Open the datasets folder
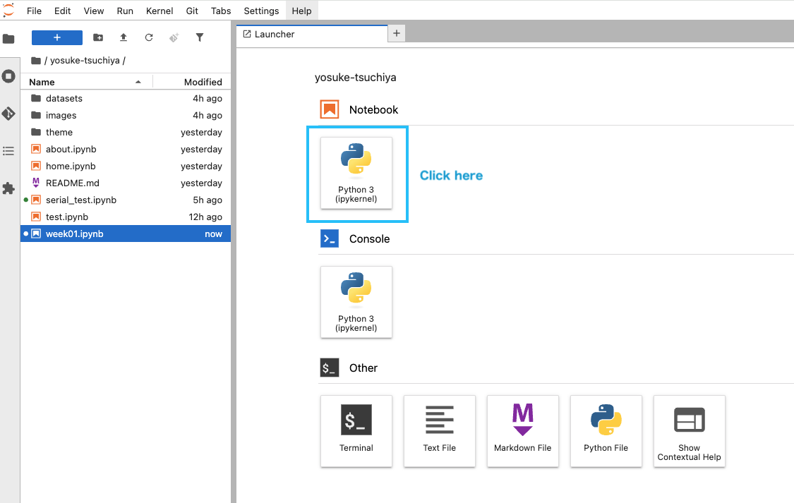 64,99
